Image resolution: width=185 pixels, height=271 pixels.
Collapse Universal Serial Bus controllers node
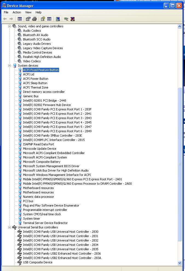click(x=10, y=228)
